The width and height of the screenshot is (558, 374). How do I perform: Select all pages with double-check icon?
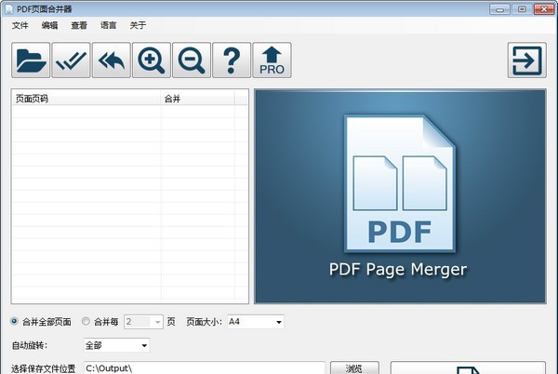point(71,60)
